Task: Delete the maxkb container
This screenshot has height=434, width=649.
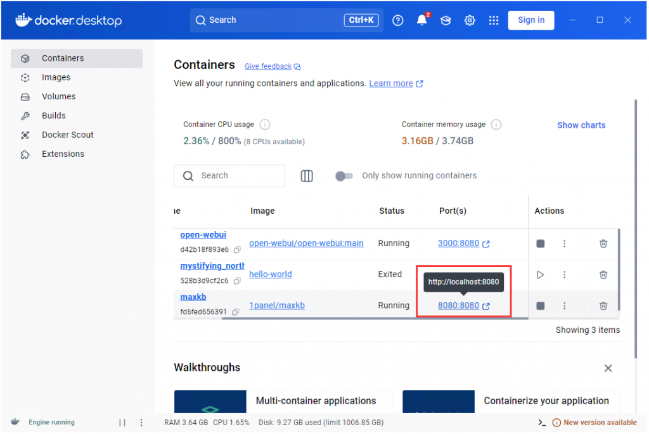Action: coord(603,306)
